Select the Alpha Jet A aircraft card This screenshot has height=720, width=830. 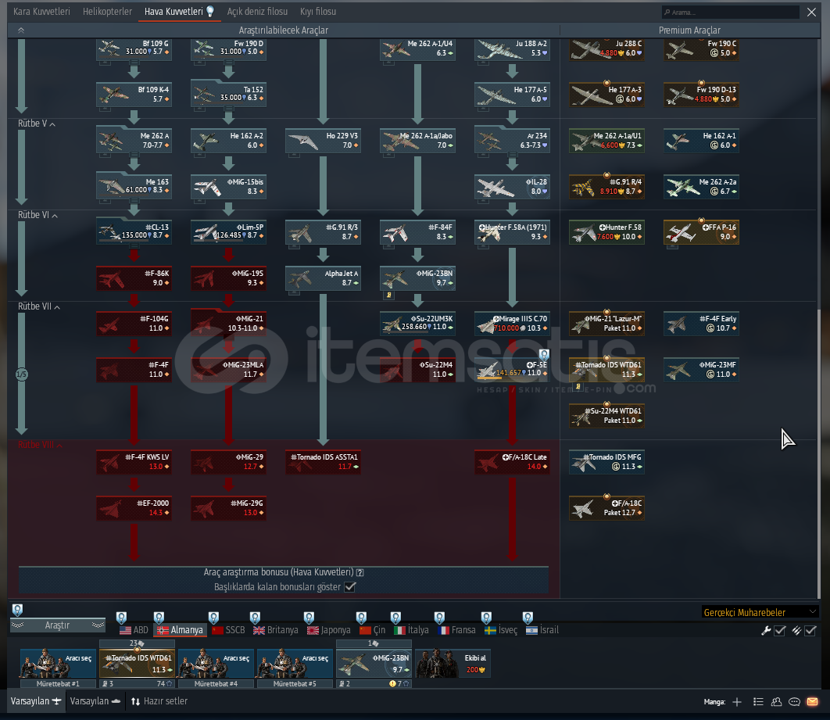pyautogui.click(x=323, y=278)
